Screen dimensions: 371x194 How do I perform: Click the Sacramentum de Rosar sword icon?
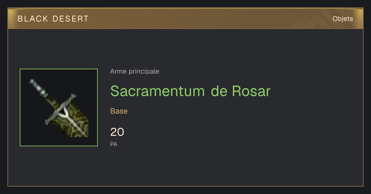(59, 107)
